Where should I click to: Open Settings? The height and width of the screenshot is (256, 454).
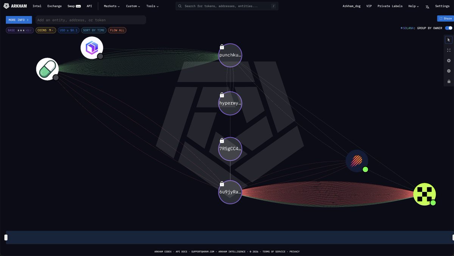pos(442,6)
